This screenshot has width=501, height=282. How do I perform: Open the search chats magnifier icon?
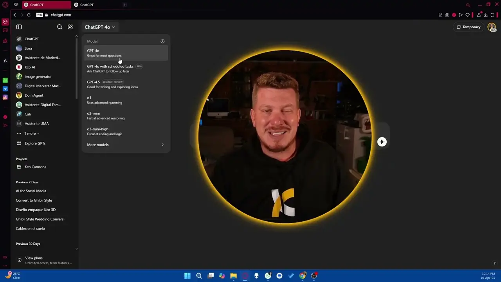click(x=59, y=27)
